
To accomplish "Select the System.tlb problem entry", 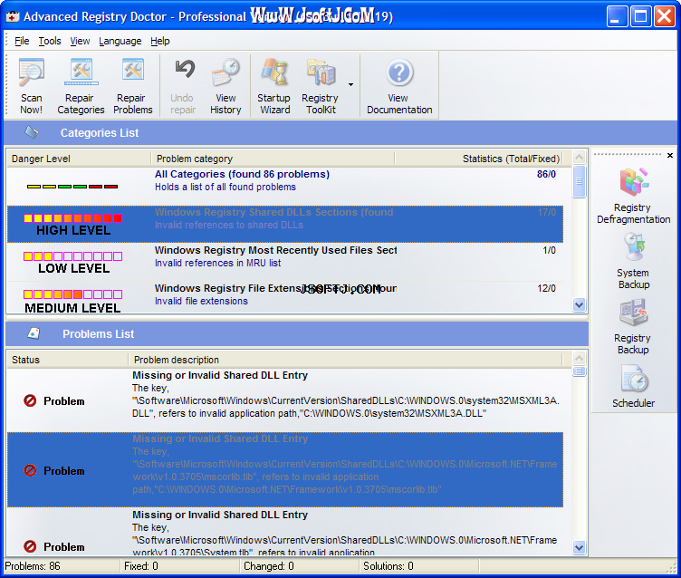I will point(285,533).
